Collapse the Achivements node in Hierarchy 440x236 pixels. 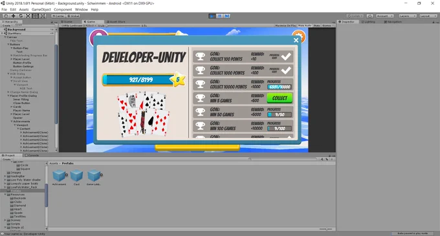(x=12, y=122)
